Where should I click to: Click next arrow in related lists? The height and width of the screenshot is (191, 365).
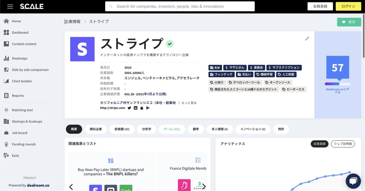tap(204, 186)
